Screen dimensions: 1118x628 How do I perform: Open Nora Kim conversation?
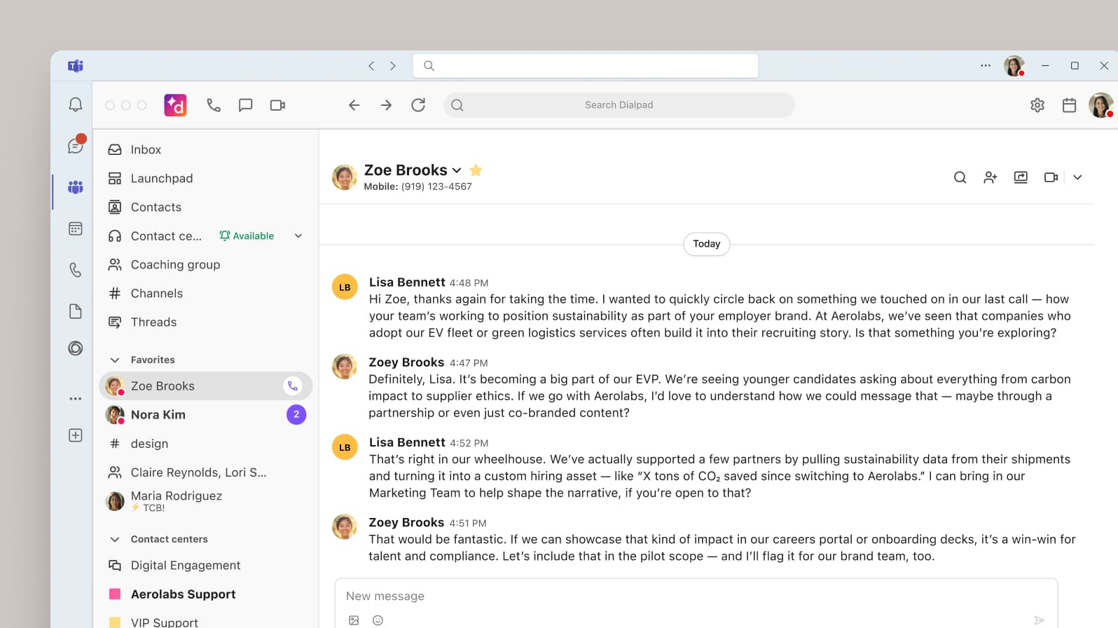(x=158, y=415)
